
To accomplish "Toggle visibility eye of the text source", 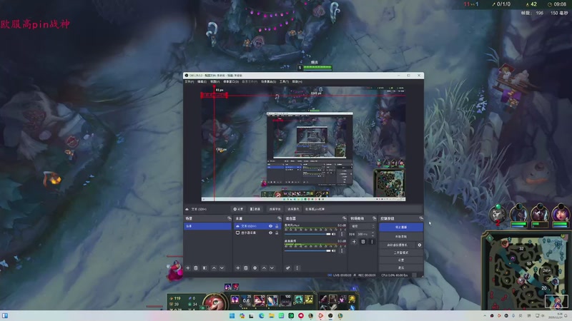I will tap(270, 226).
